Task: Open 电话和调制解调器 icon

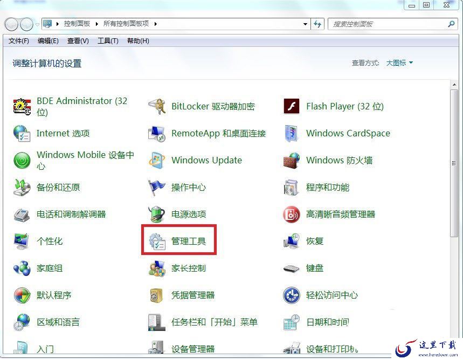Action: (22, 215)
